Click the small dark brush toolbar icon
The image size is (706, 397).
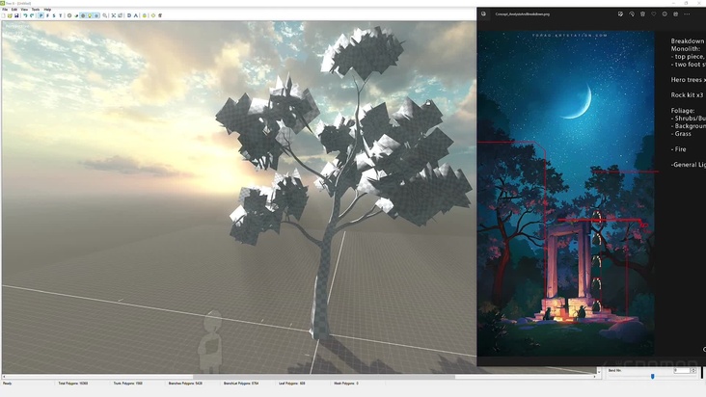[x=76, y=15]
